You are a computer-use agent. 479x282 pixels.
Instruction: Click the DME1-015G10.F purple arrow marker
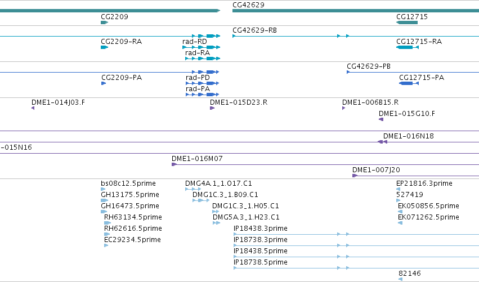(381, 119)
